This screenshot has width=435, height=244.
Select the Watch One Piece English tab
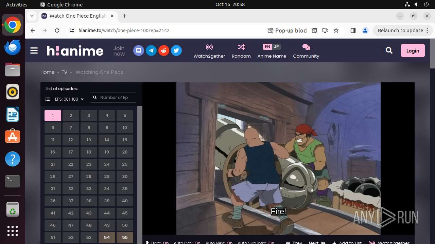[x=78, y=16]
